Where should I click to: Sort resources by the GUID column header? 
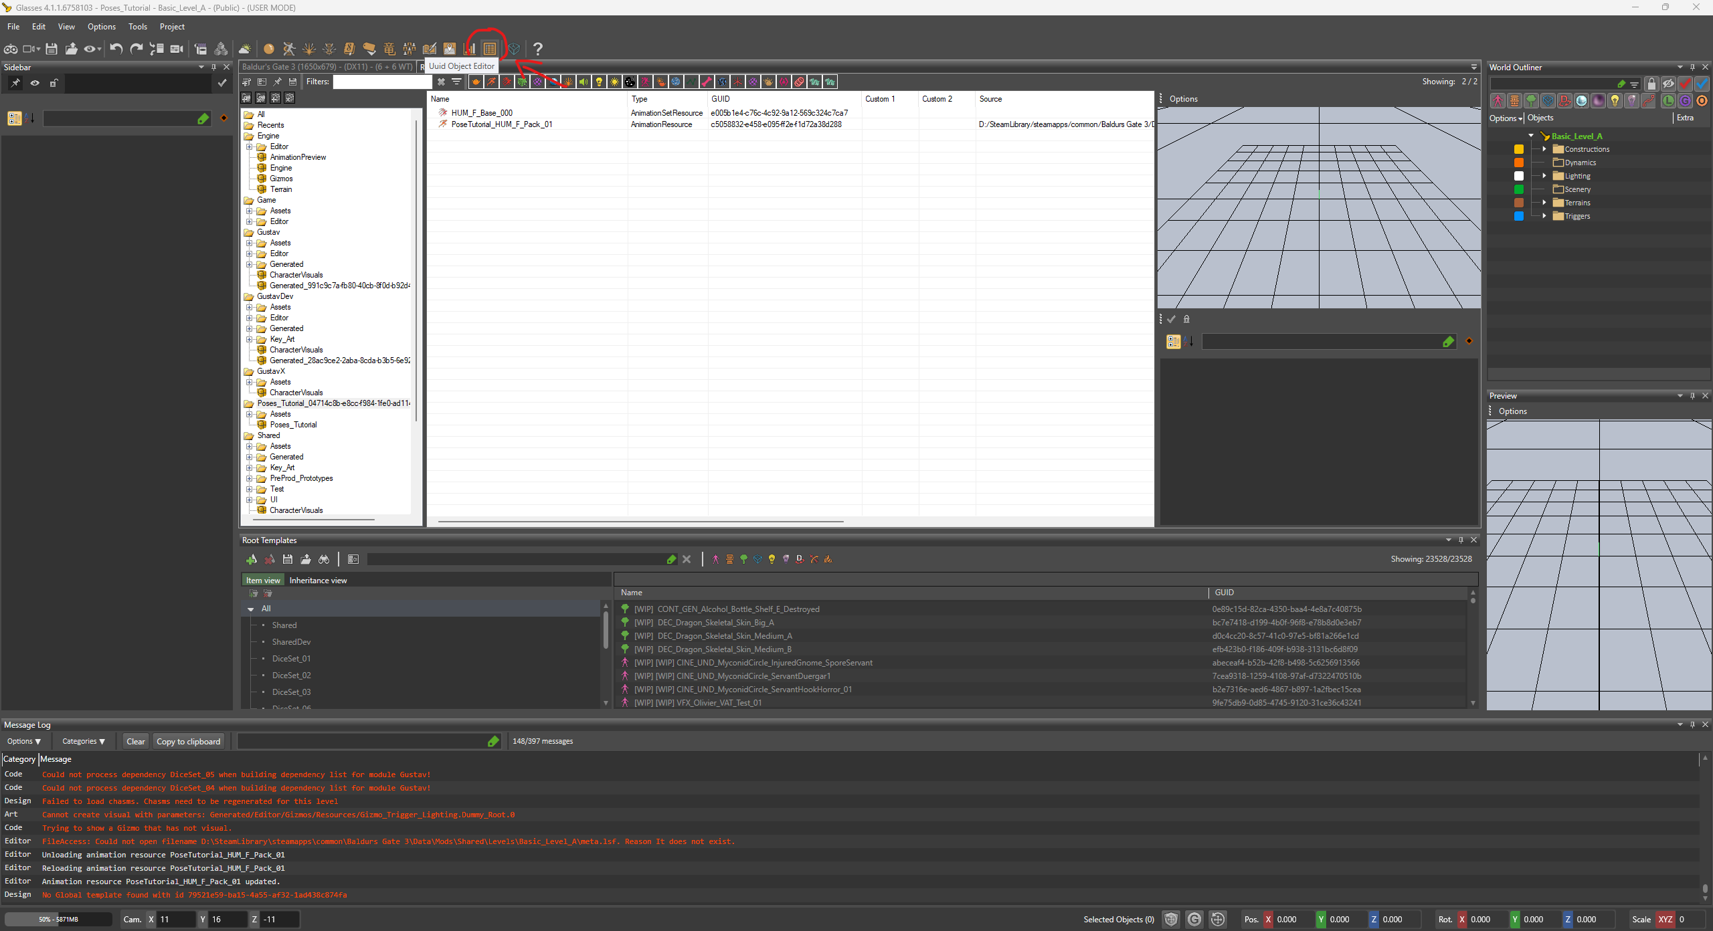coord(784,99)
